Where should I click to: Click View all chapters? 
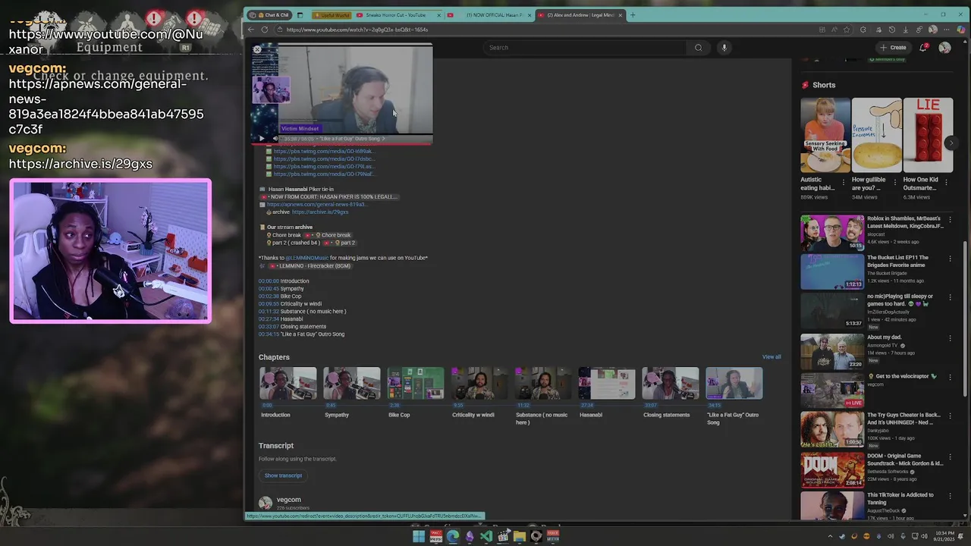pyautogui.click(x=771, y=357)
